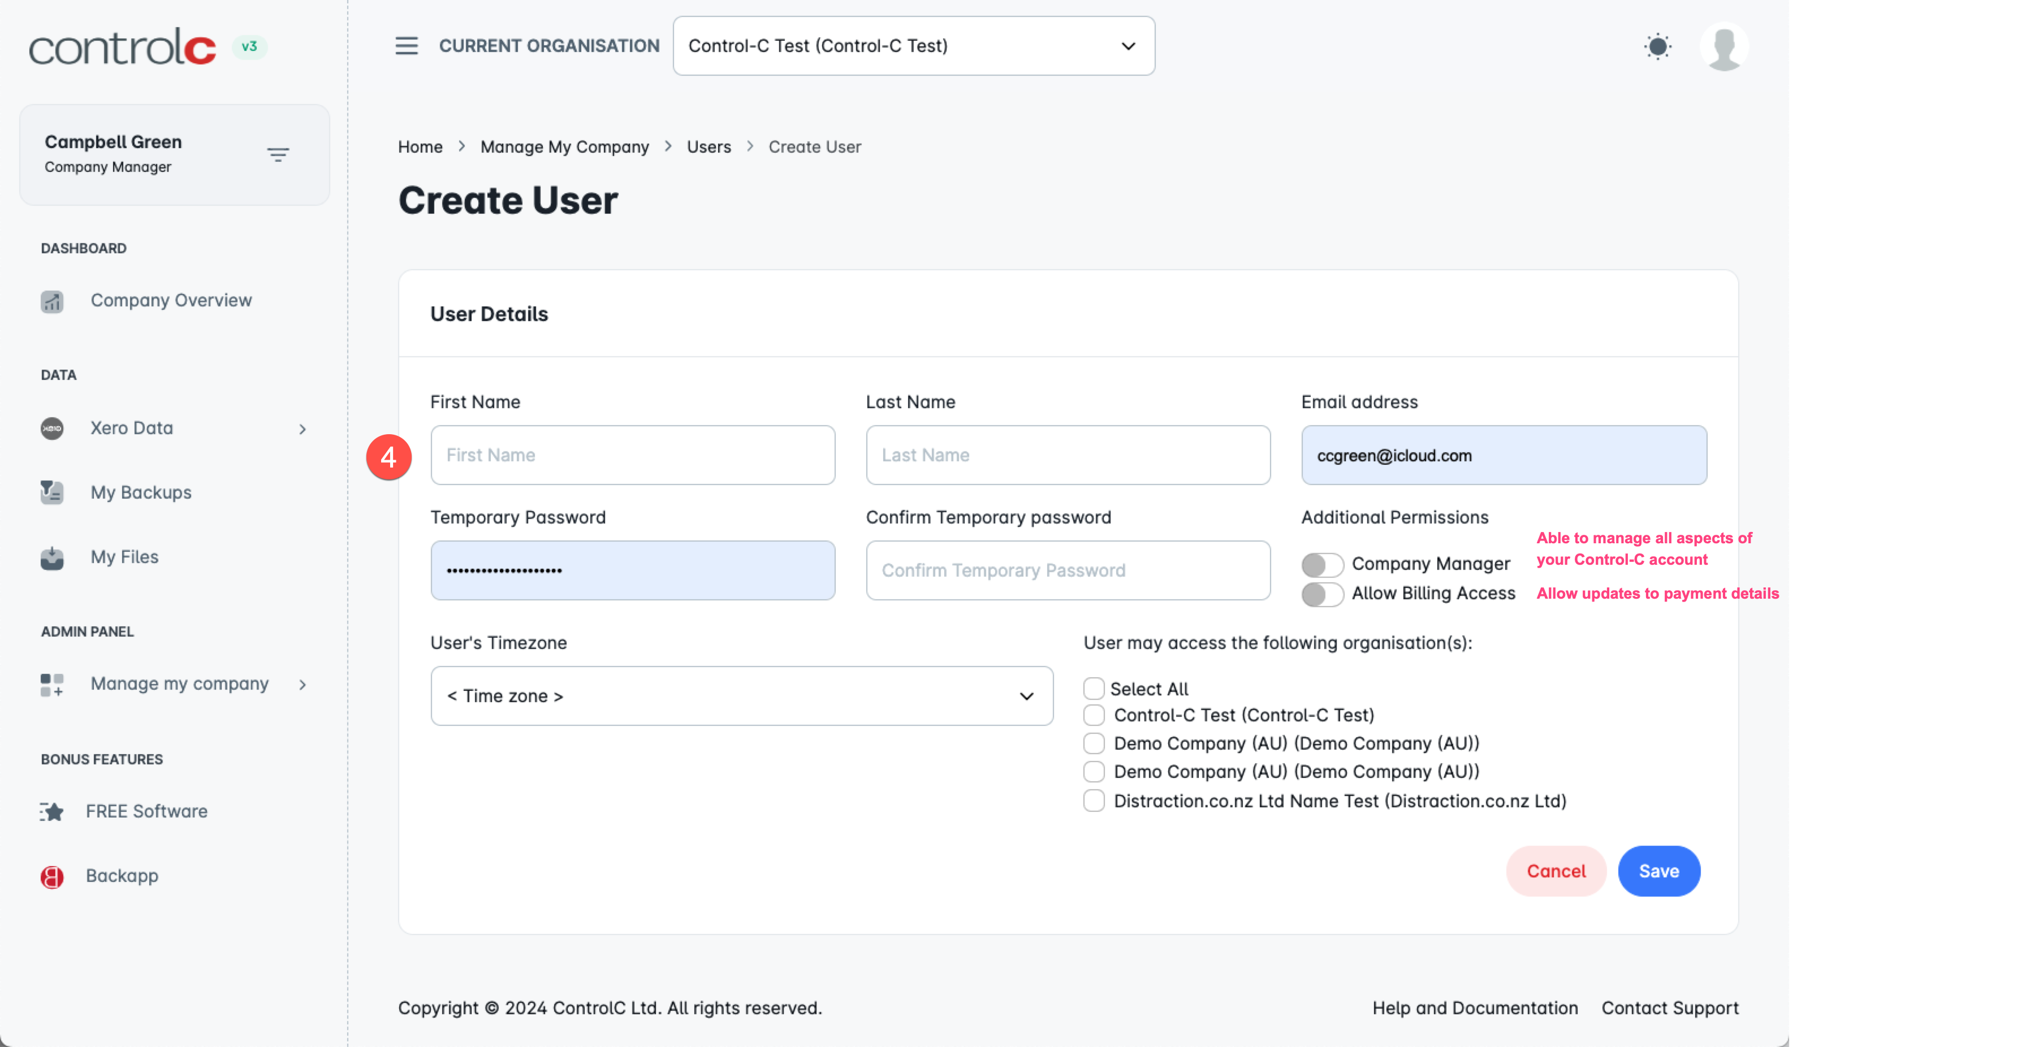Open the User's Timezone dropdown
This screenshot has width=2039, height=1047.
click(x=742, y=696)
